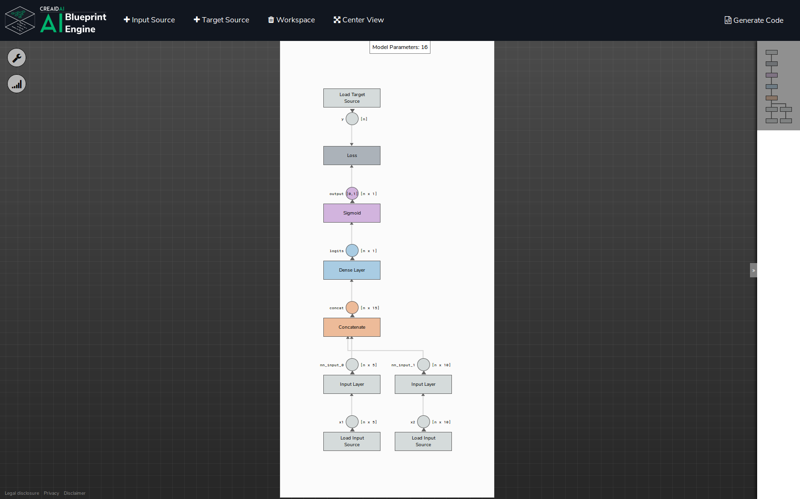Click the Center View crosshair icon
The height and width of the screenshot is (499, 800).
(337, 20)
